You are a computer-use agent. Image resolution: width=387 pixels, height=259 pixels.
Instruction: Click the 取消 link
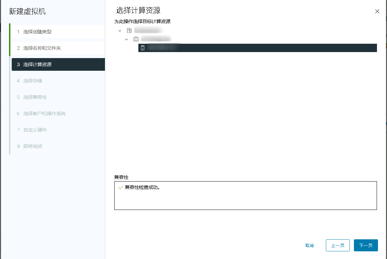(x=309, y=245)
